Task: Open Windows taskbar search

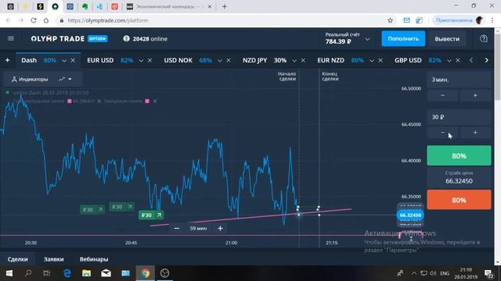Action: (28, 273)
